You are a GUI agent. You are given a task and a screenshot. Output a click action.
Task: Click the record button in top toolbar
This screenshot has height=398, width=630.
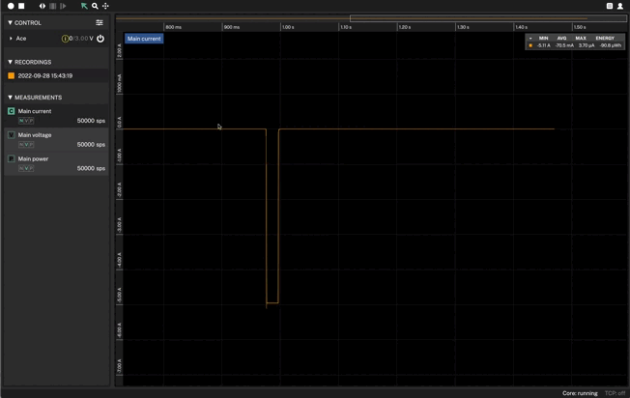11,6
